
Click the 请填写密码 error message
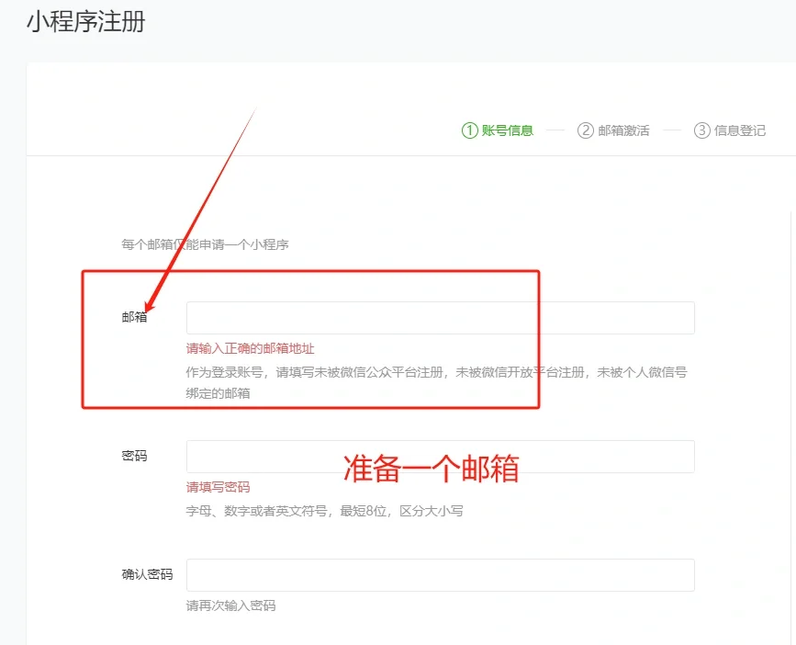pyautogui.click(x=218, y=487)
